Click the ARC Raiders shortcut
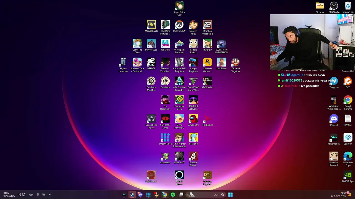355x199 pixels. pos(207,82)
